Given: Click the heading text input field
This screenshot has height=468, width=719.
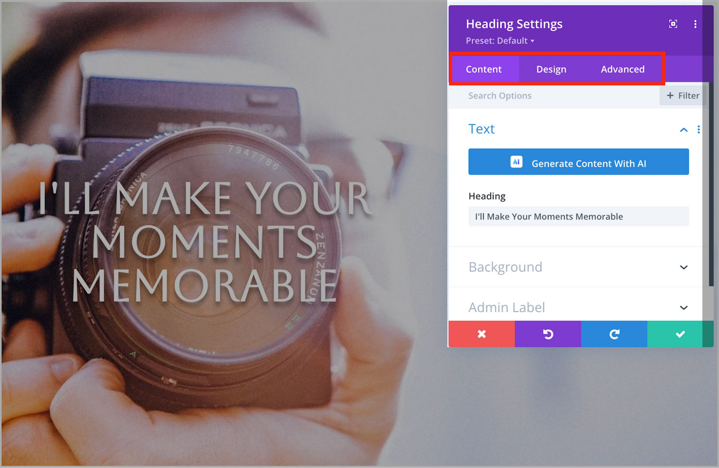Looking at the screenshot, I should [x=577, y=216].
